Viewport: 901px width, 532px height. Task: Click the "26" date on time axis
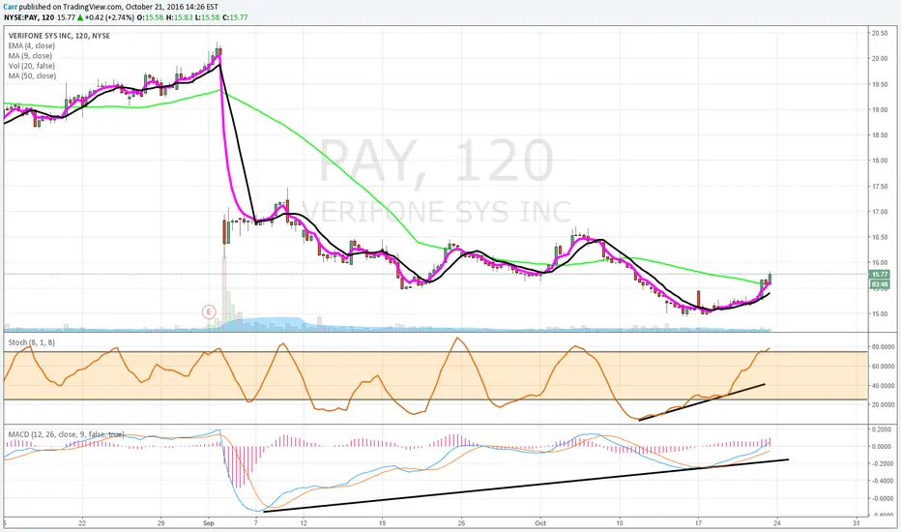[x=461, y=523]
